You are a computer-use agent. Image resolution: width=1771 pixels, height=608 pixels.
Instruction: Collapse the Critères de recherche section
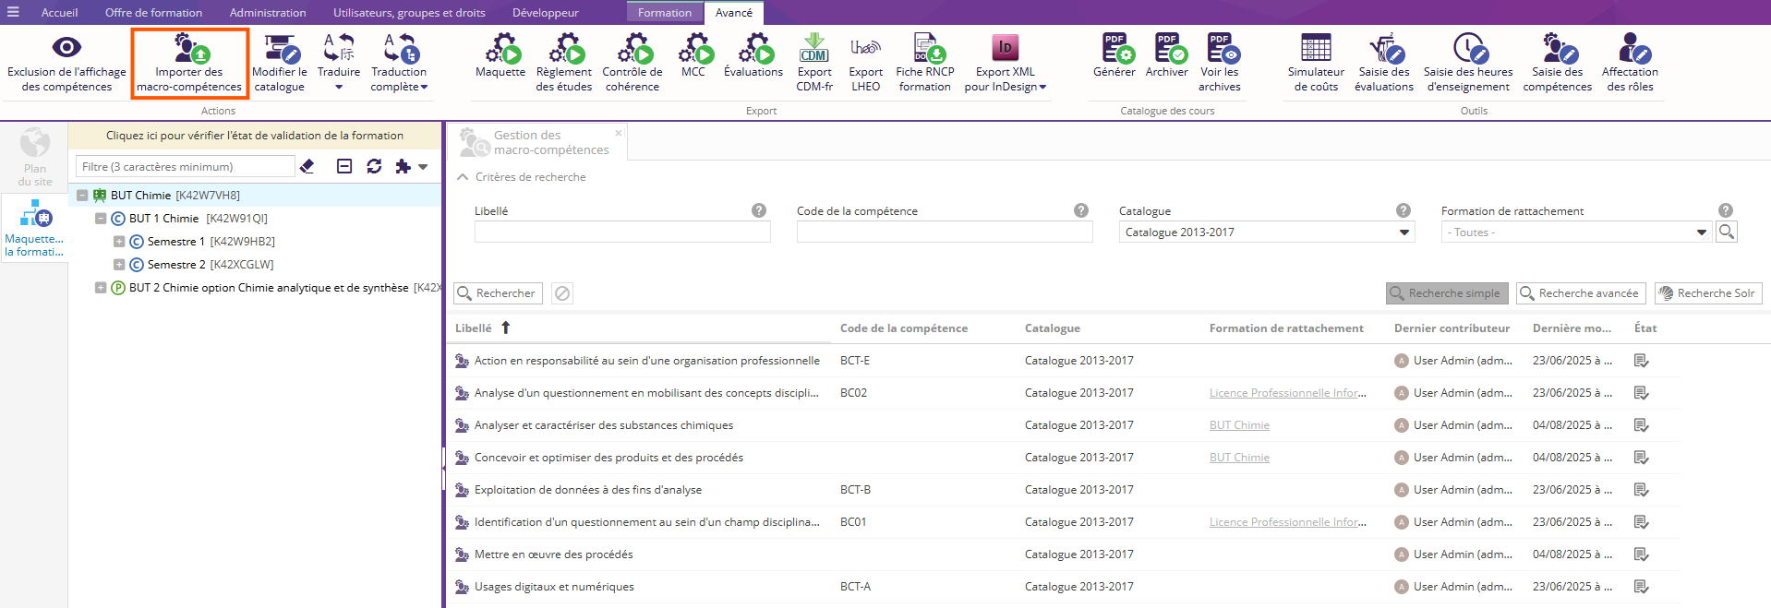pyautogui.click(x=463, y=177)
